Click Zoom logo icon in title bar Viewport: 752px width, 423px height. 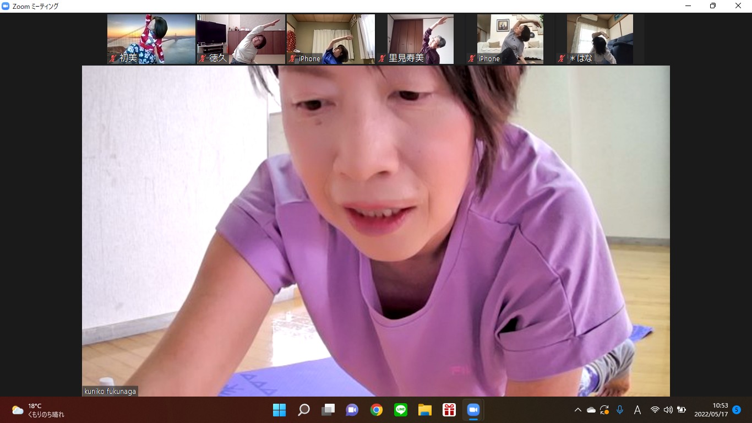(x=6, y=6)
